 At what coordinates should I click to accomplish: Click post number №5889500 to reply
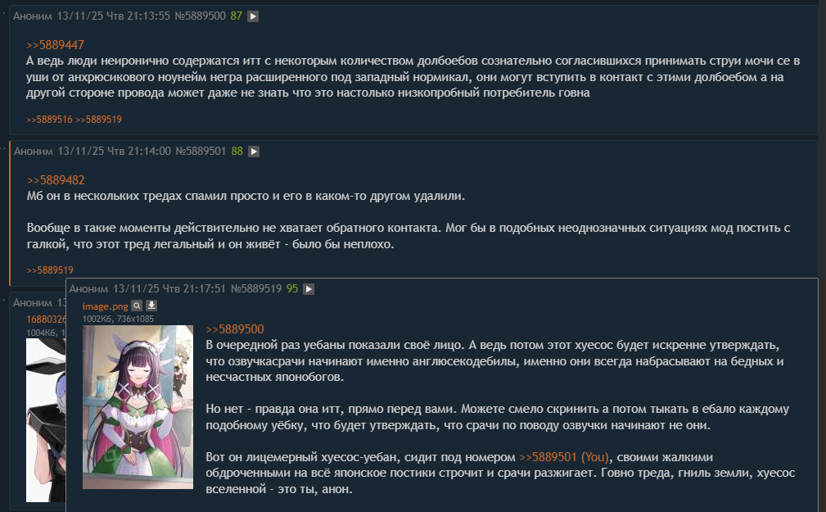pyautogui.click(x=201, y=16)
